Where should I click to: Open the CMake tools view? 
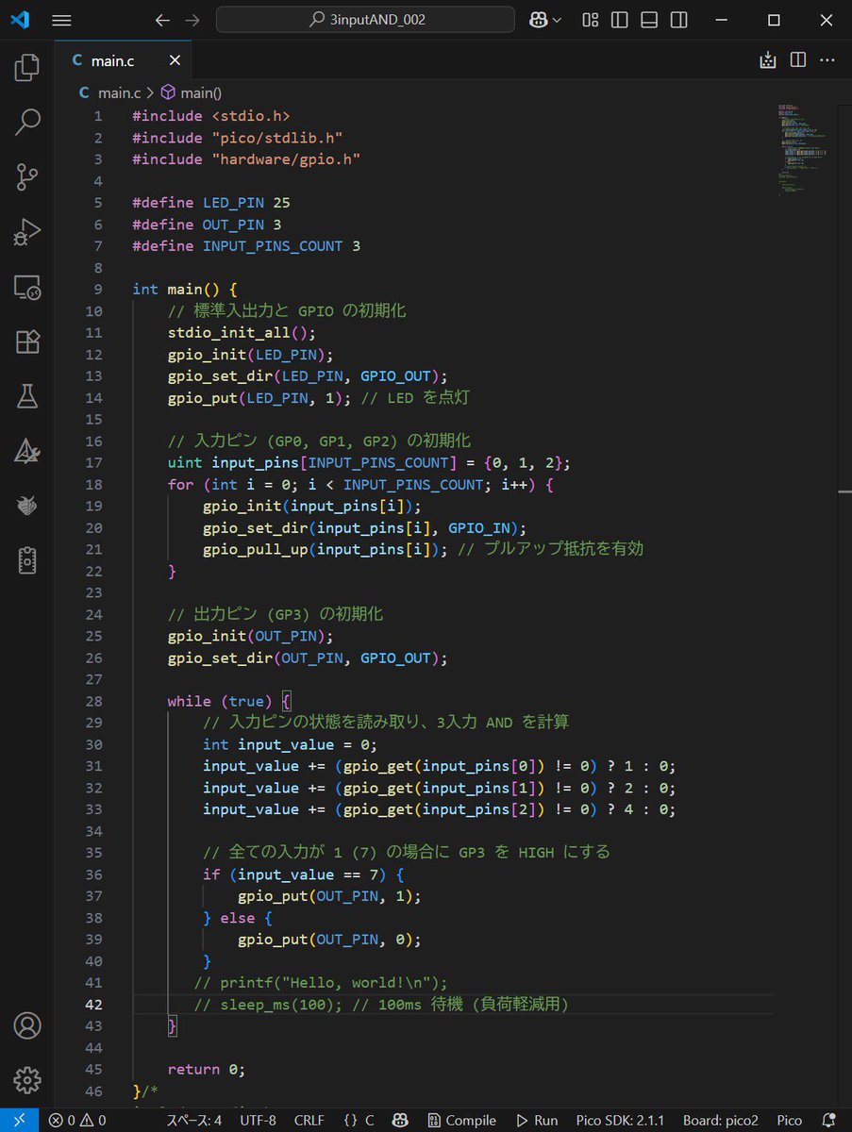(x=27, y=451)
